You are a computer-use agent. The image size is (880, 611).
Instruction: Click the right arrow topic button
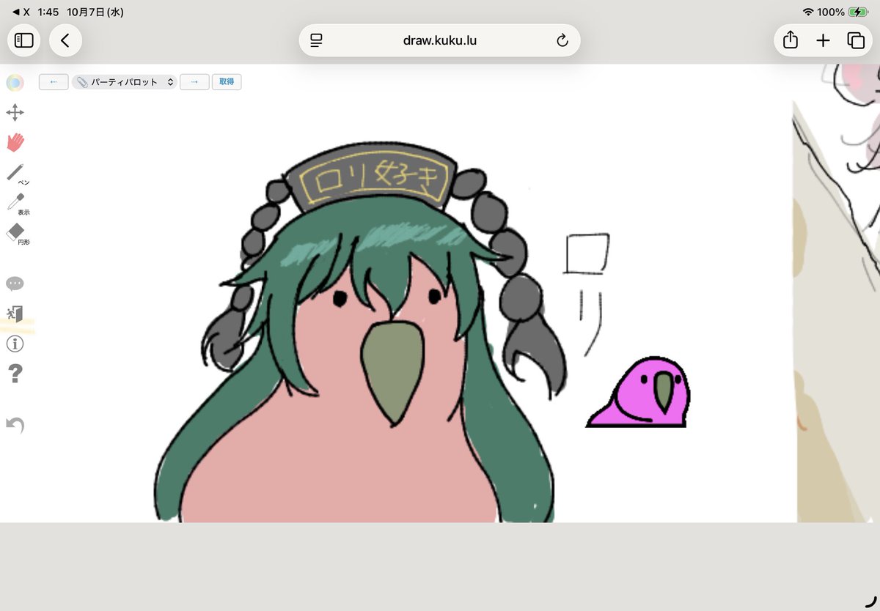coord(194,82)
